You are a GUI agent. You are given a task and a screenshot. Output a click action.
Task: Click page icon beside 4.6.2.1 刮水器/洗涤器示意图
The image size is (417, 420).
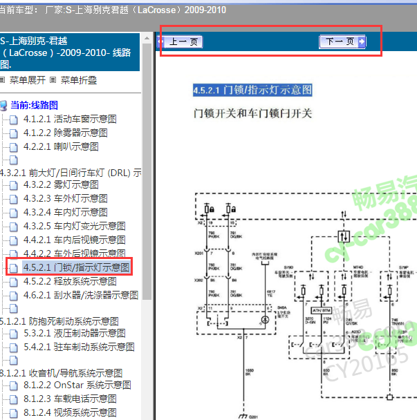(14, 296)
